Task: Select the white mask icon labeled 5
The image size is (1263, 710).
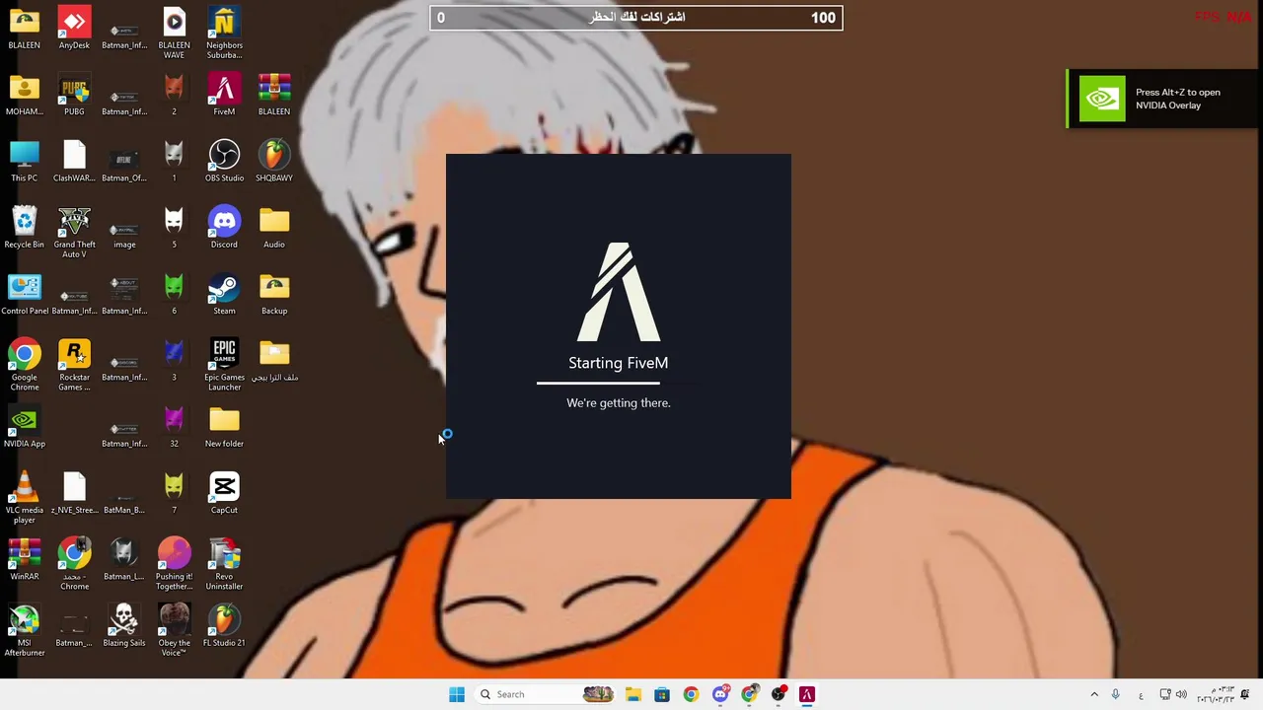Action: point(174,228)
